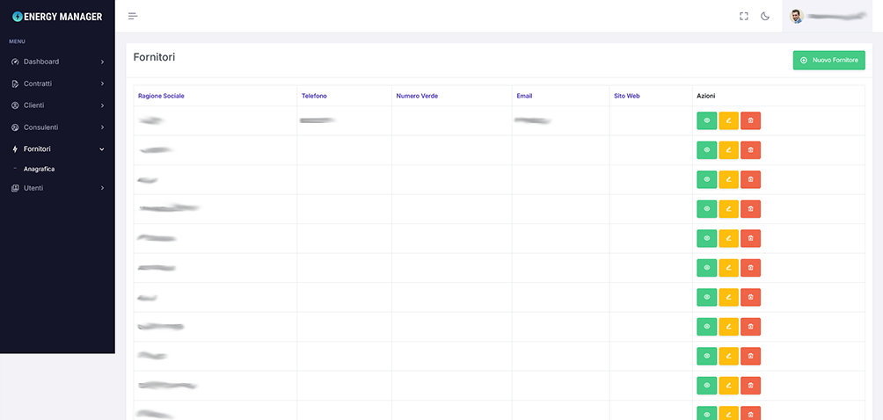This screenshot has height=420, width=883.
Task: Toggle dark mode with the moon icon
Action: (x=765, y=17)
